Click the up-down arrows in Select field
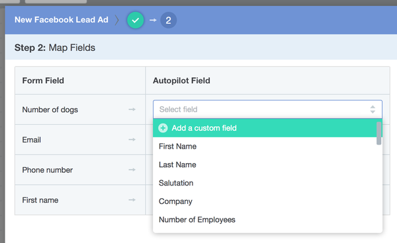 tap(373, 110)
